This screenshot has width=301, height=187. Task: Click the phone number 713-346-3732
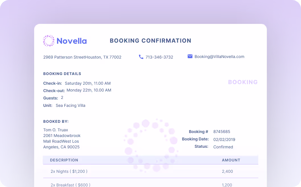click(159, 57)
